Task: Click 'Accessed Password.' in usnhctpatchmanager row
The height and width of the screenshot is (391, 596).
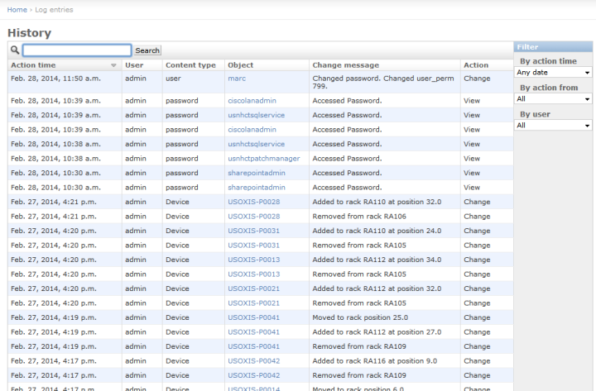Action: pos(347,158)
